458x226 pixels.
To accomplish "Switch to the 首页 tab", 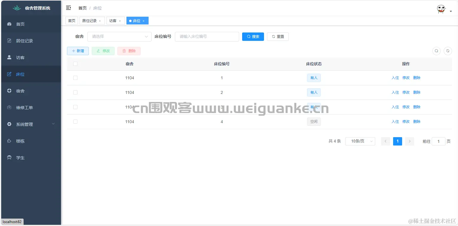I will [72, 21].
